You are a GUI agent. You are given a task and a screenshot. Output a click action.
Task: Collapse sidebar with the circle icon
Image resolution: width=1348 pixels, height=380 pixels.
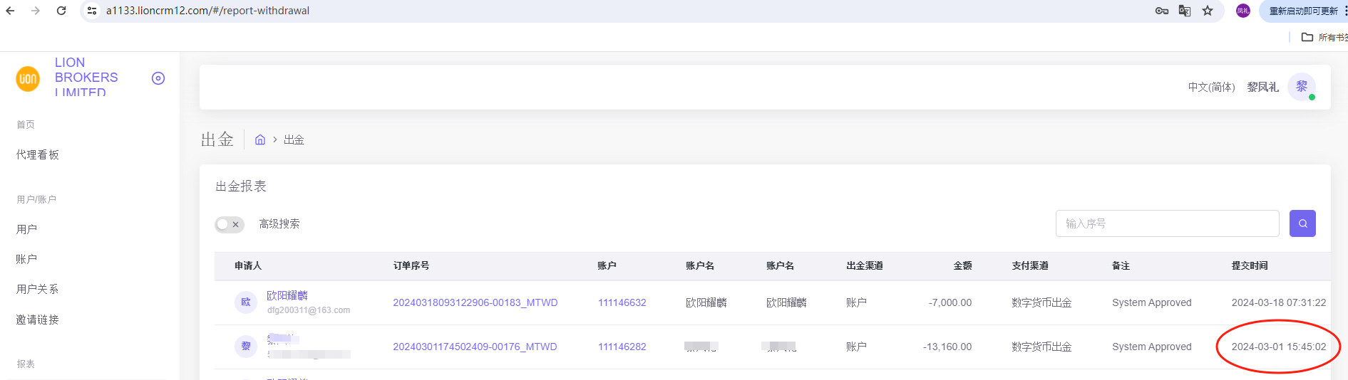pos(158,78)
